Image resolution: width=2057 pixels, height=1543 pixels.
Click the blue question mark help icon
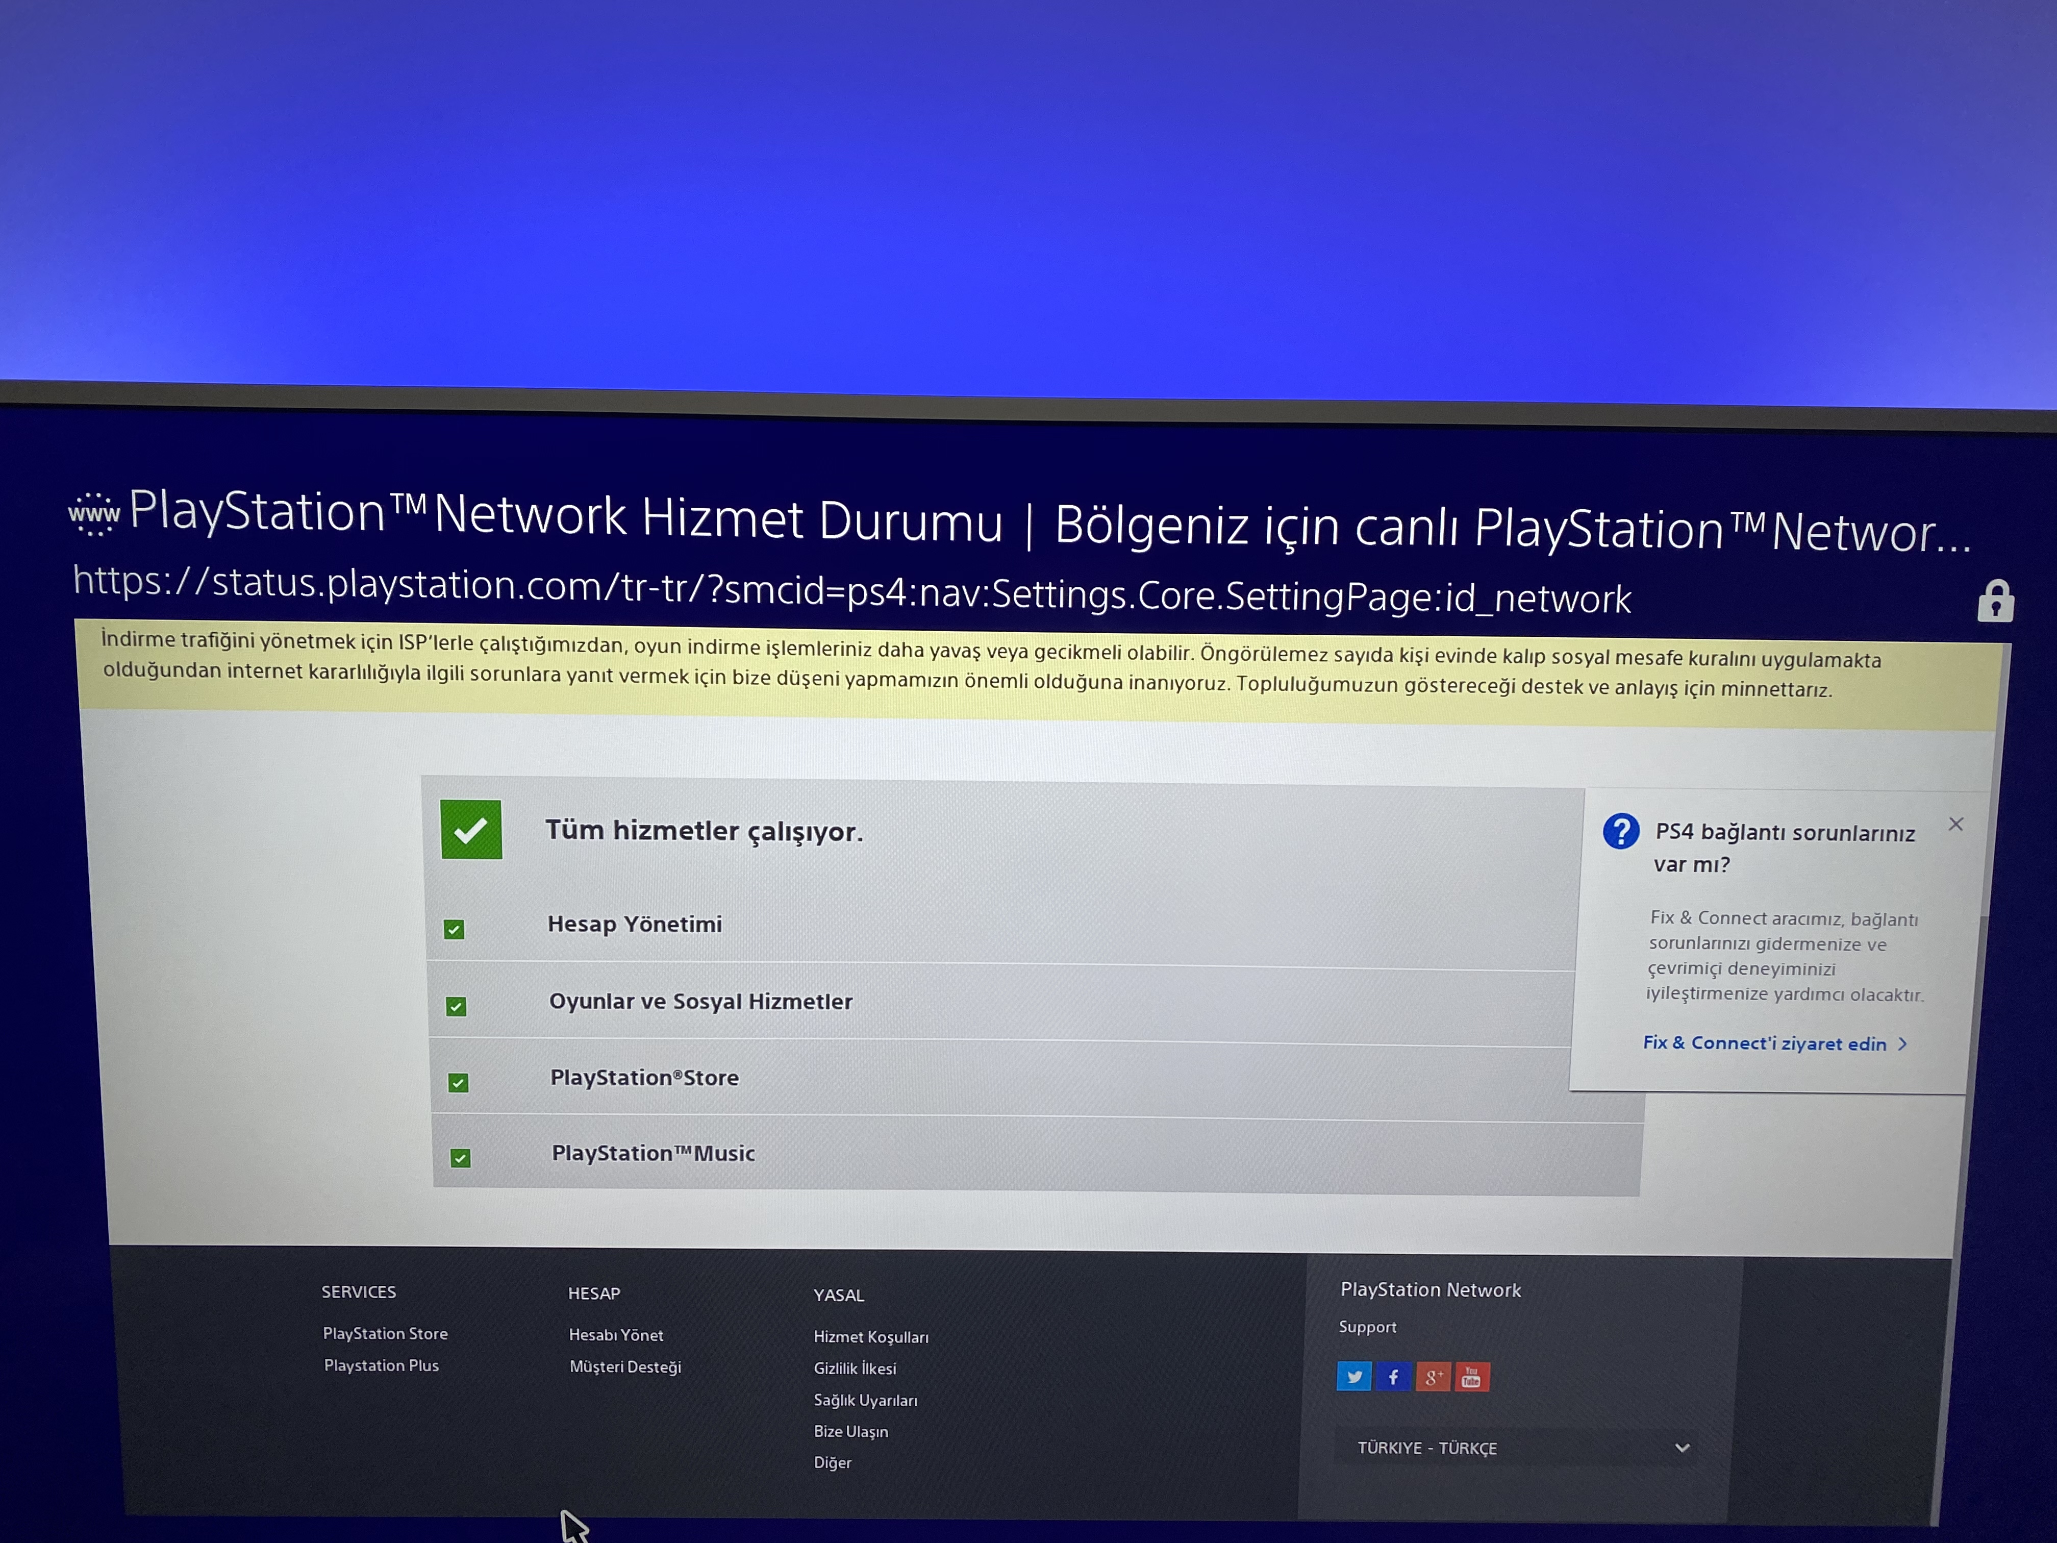click(x=1621, y=831)
